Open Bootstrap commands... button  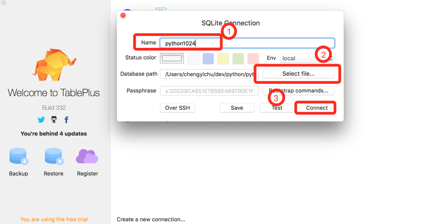[x=298, y=91]
